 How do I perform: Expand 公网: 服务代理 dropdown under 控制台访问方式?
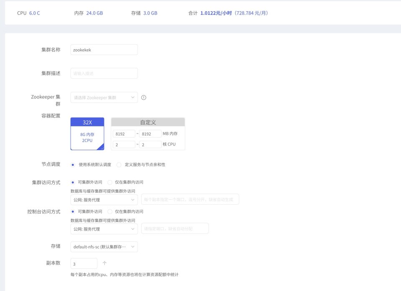(x=104, y=228)
